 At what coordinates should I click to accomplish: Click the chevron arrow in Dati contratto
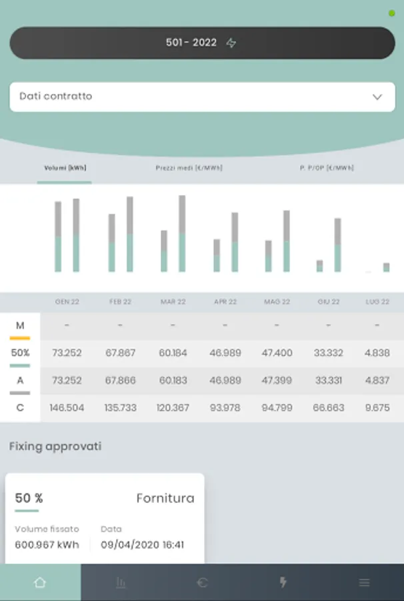coord(377,97)
